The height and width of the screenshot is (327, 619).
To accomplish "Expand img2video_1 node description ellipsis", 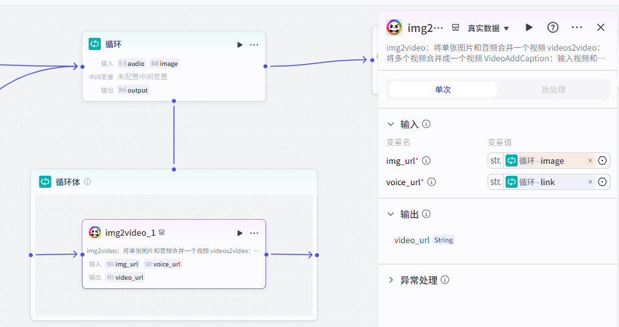I will point(257,250).
